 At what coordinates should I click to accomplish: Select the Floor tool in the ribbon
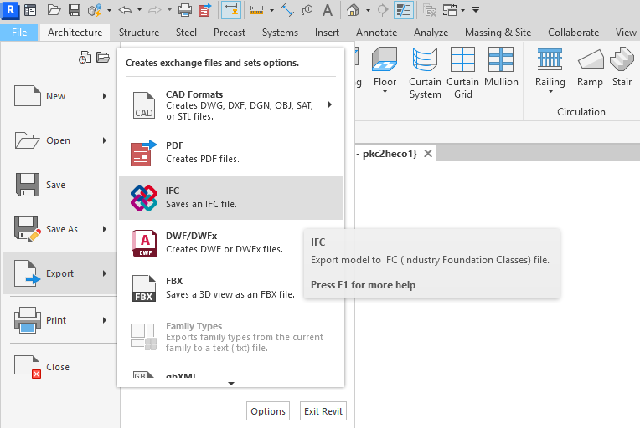pyautogui.click(x=385, y=68)
